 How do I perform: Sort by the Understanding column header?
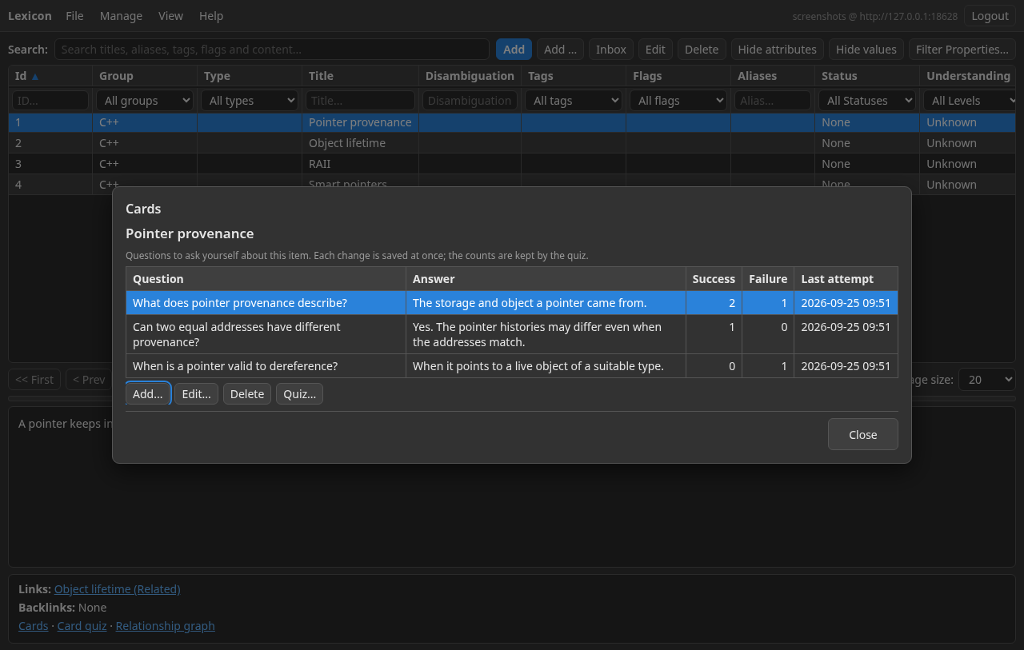click(968, 76)
